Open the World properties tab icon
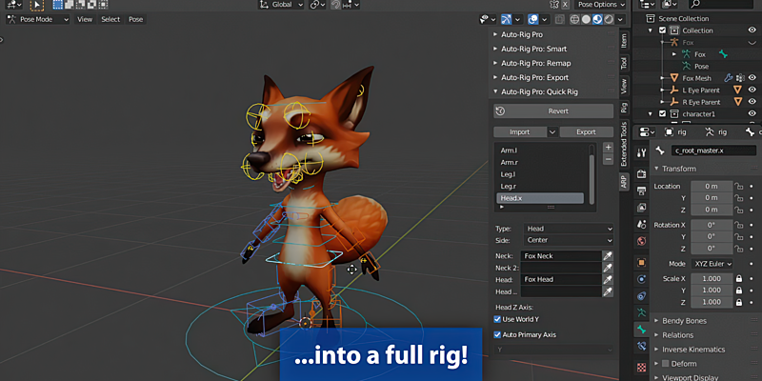 641,241
